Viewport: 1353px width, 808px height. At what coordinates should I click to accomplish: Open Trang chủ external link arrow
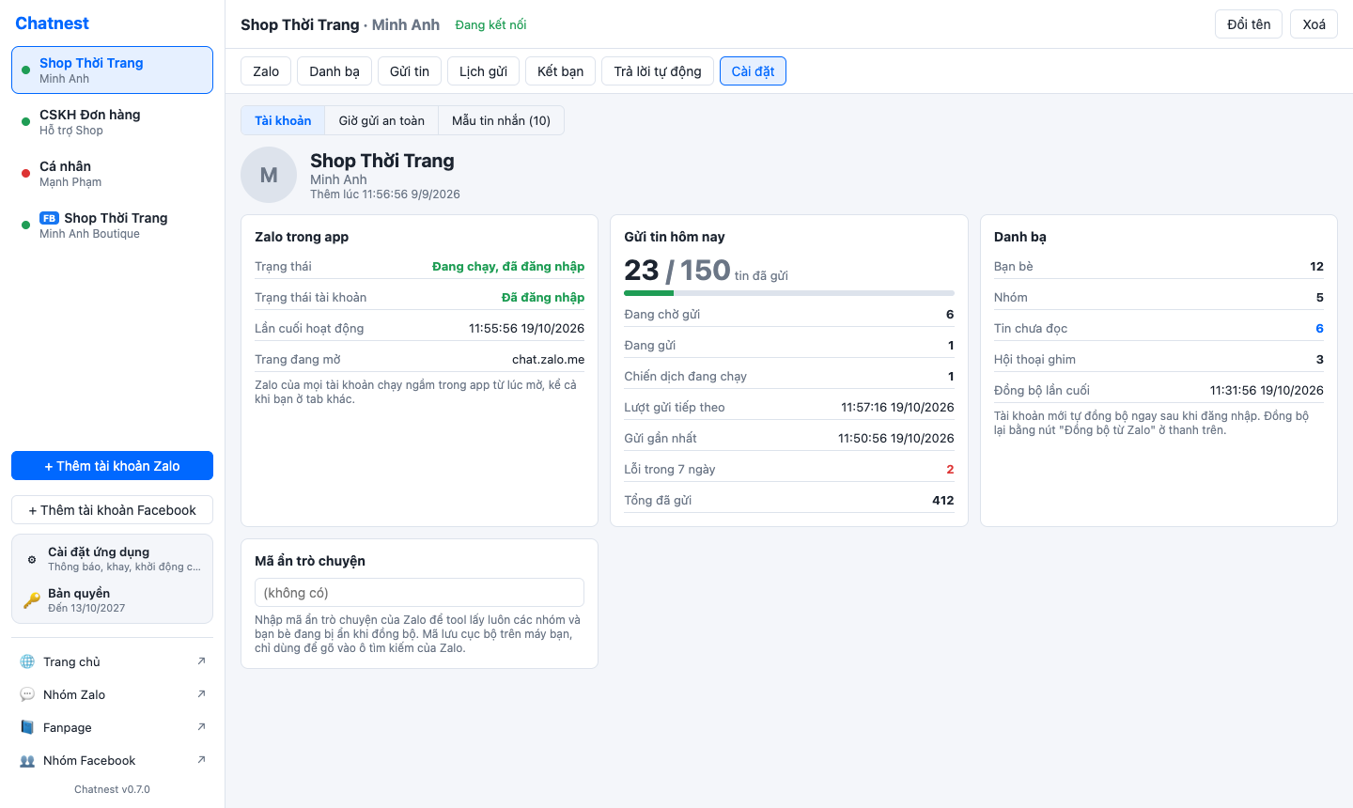[x=201, y=661]
